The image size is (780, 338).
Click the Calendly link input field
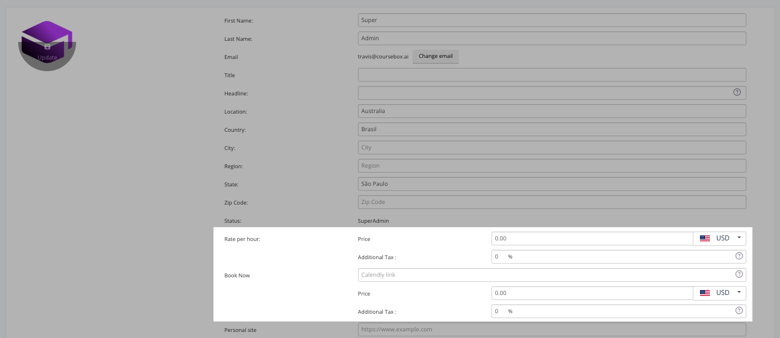click(552, 275)
